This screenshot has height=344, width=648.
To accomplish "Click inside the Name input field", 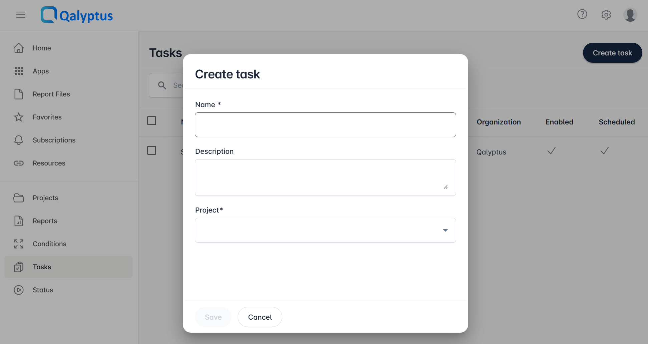I will pos(325,125).
